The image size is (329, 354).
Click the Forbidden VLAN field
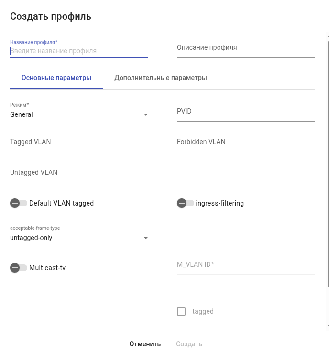point(246,142)
